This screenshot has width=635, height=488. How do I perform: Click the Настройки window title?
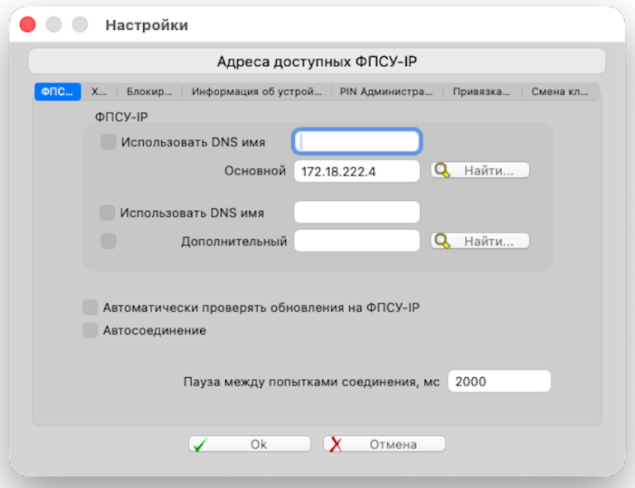click(x=146, y=25)
